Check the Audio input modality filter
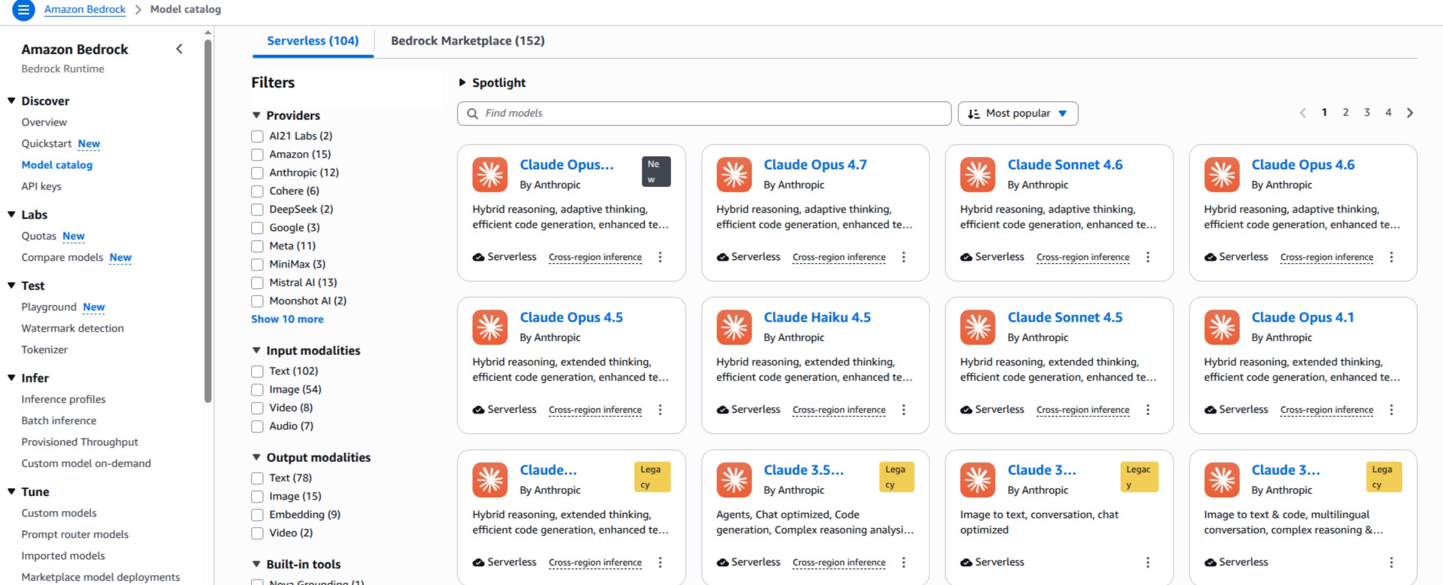The height and width of the screenshot is (585, 1443). coord(257,426)
